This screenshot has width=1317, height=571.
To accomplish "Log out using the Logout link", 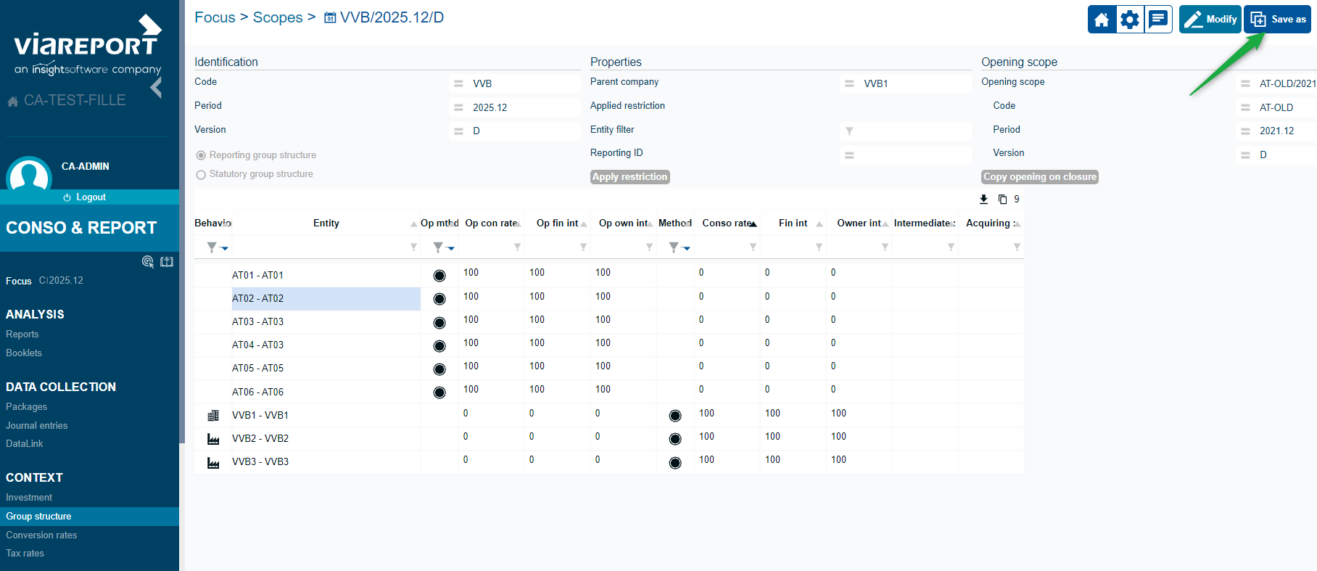I will 84,197.
